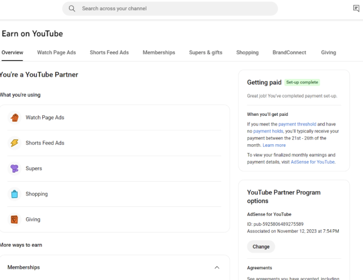Image resolution: width=363 pixels, height=280 pixels.
Task: Click the Shorts Feed Ads lightning icon
Action: tap(15, 143)
